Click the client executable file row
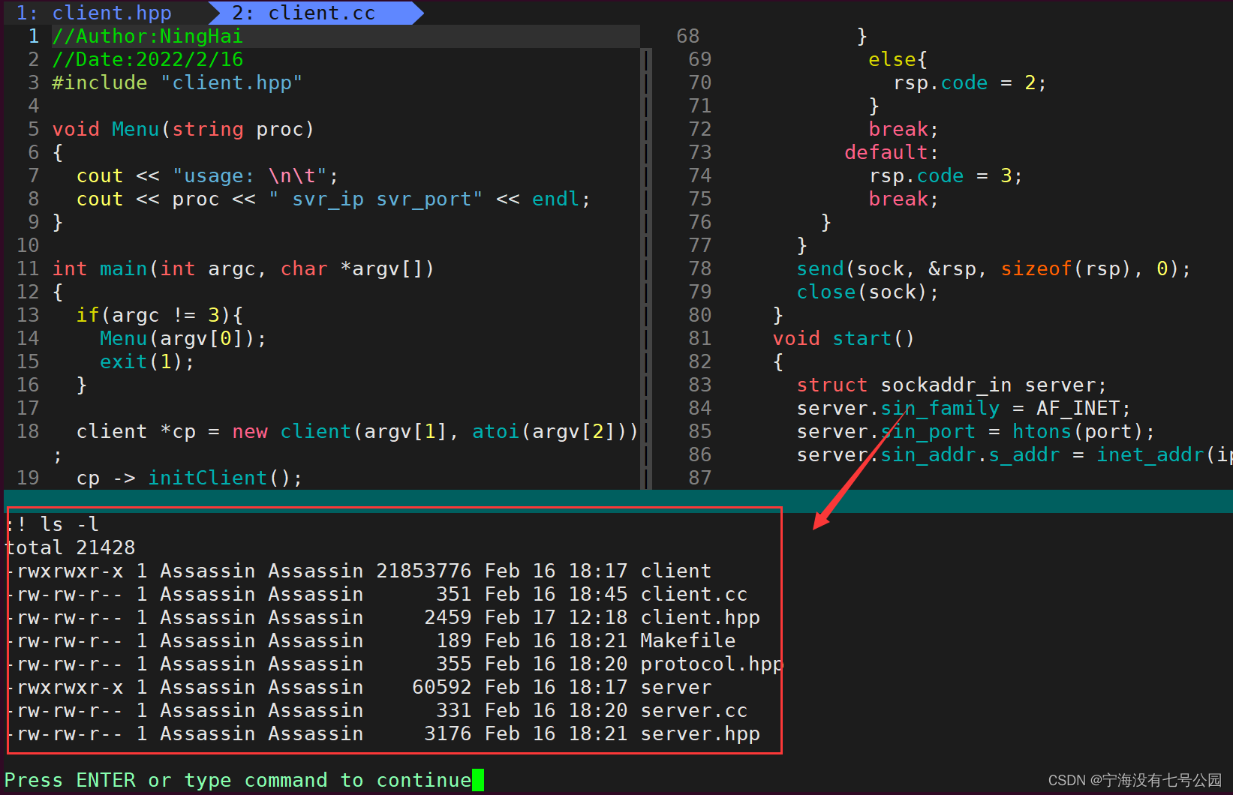This screenshot has height=795, width=1233. [358, 571]
